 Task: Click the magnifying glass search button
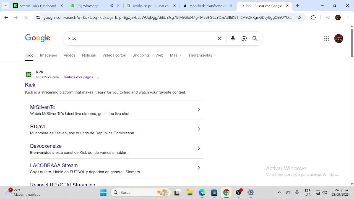pyautogui.click(x=255, y=38)
